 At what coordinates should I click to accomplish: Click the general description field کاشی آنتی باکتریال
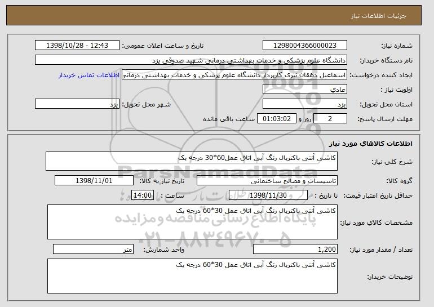192,161
